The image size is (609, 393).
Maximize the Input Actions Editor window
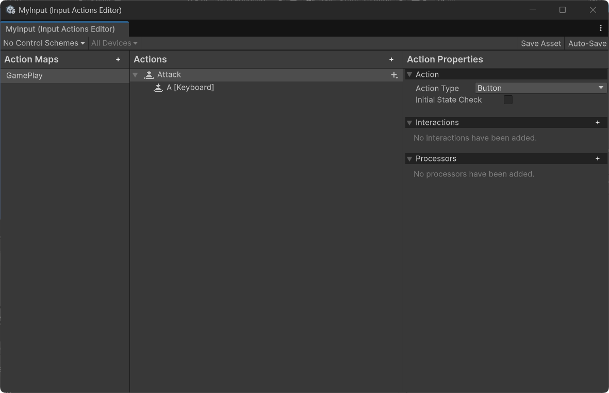point(563,10)
